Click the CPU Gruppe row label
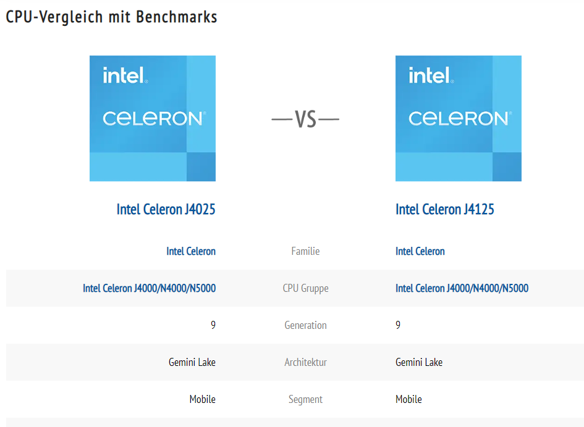The width and height of the screenshot is (584, 427). pos(305,288)
